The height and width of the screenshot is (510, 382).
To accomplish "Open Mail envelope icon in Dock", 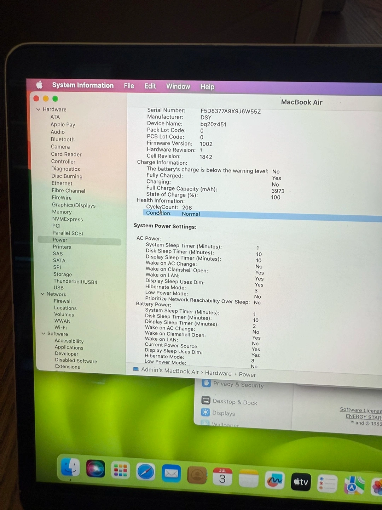I will [x=171, y=473].
